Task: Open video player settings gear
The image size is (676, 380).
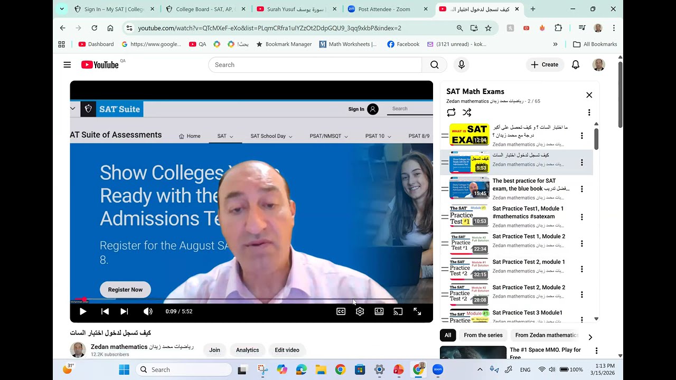Action: coord(360,311)
